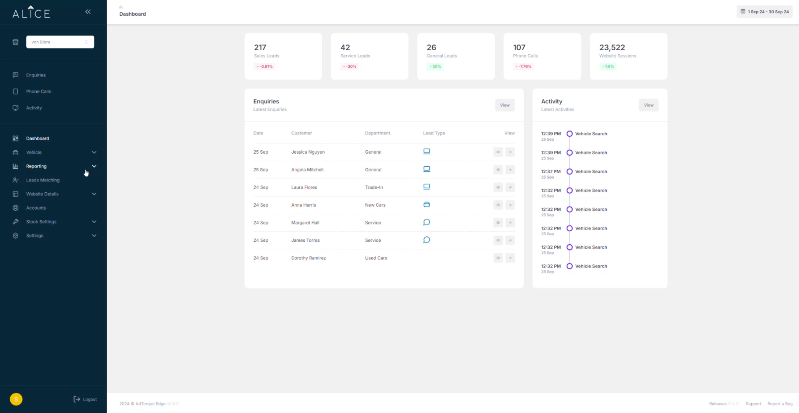The height and width of the screenshot is (413, 799).
Task: Click the Leads Matching person icon
Action: (x=15, y=180)
